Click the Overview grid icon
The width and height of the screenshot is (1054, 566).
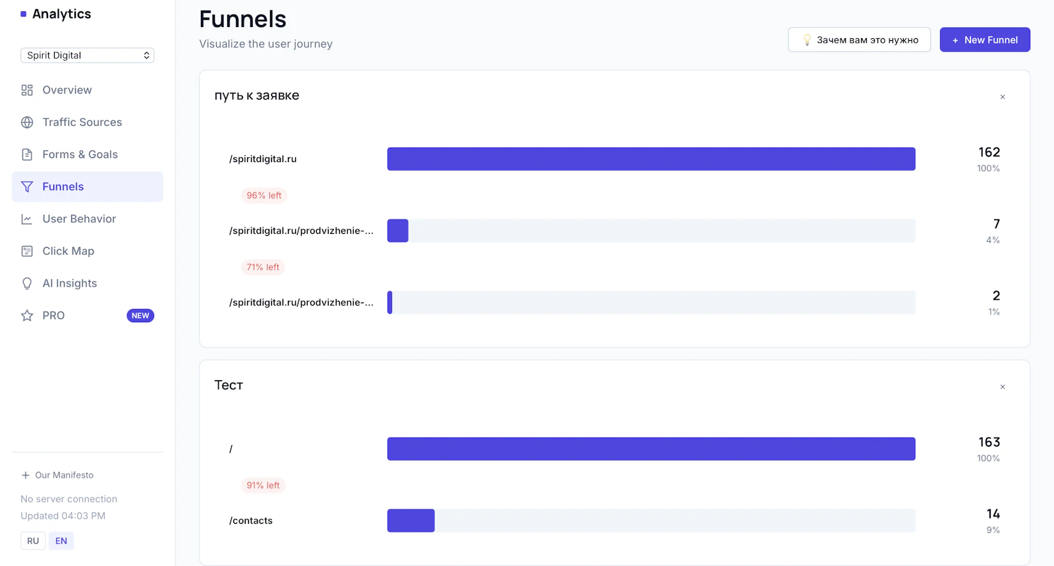point(27,90)
